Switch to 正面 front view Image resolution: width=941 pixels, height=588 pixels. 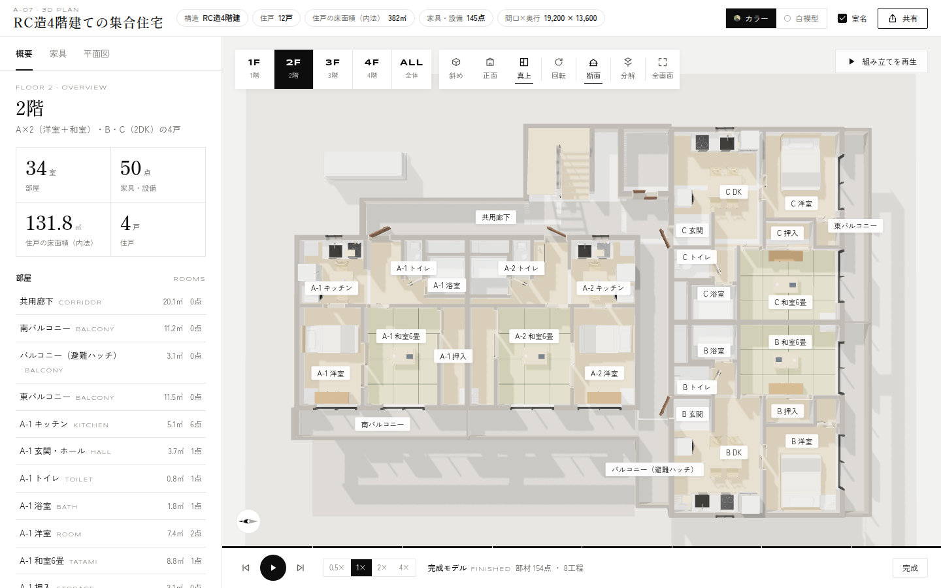[x=490, y=69]
